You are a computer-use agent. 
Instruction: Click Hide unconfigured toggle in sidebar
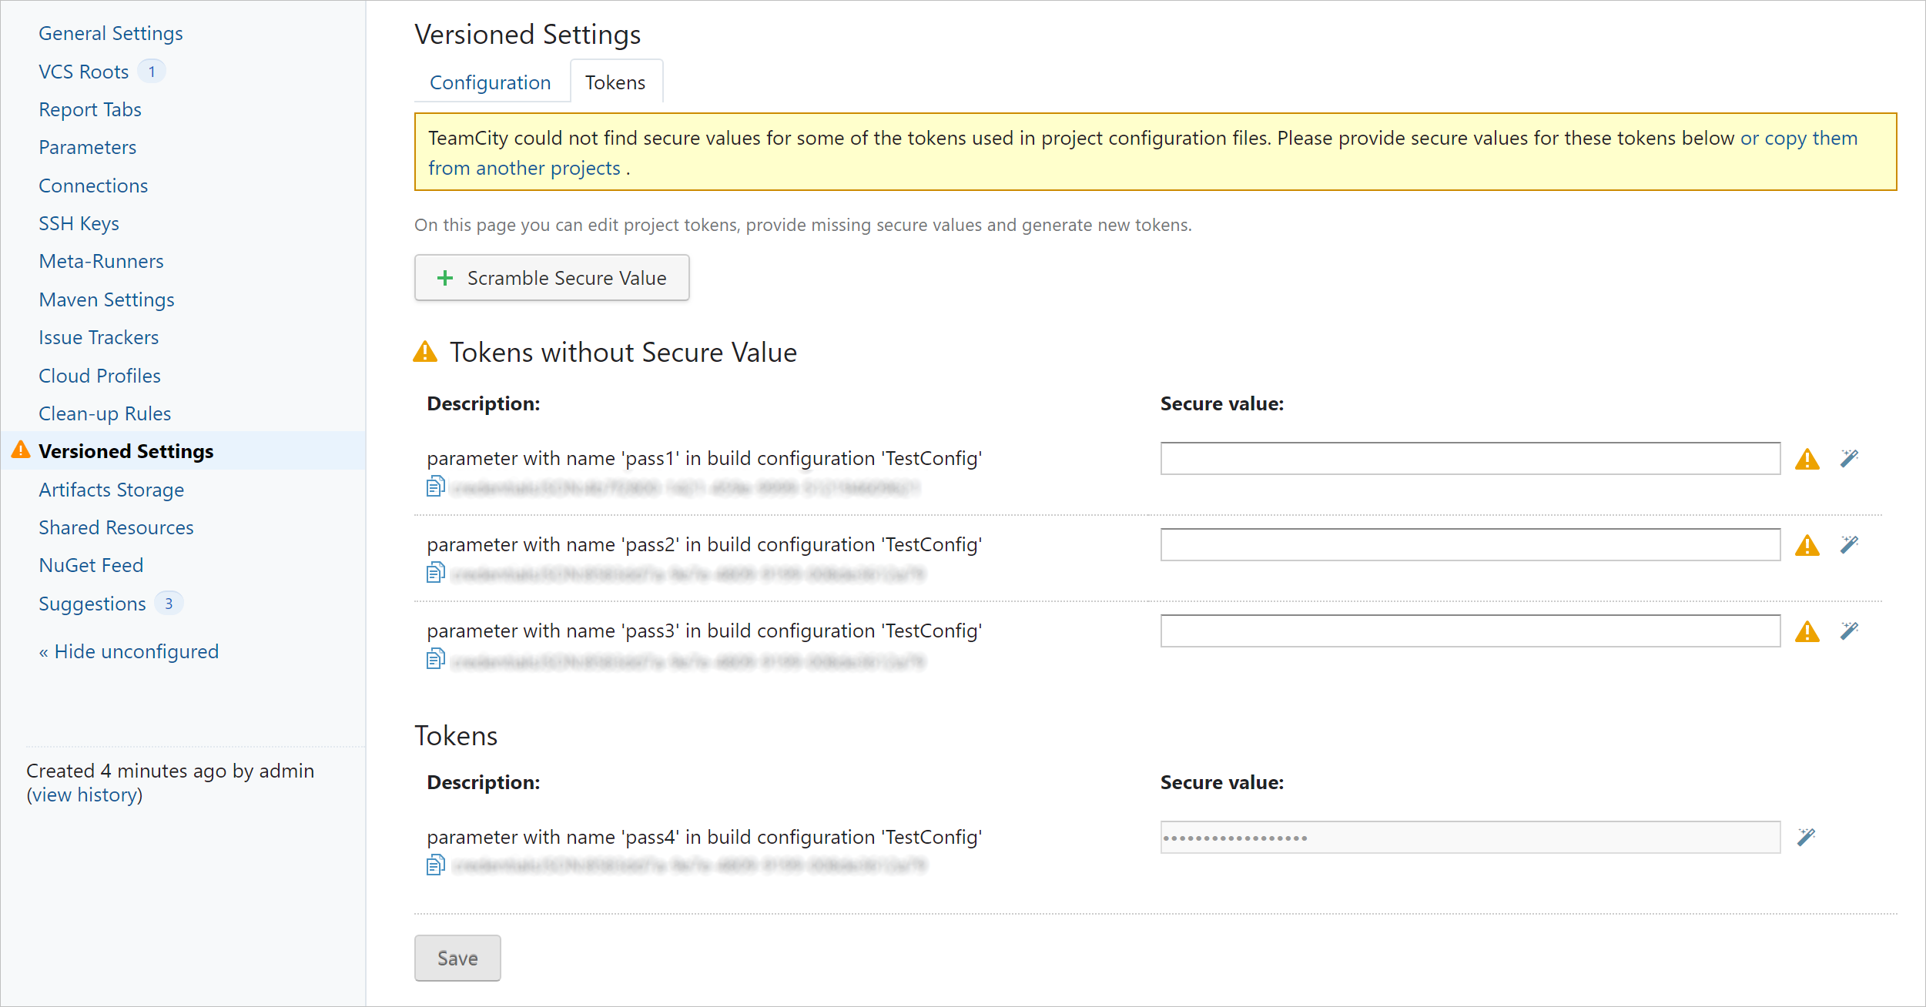[x=129, y=651]
